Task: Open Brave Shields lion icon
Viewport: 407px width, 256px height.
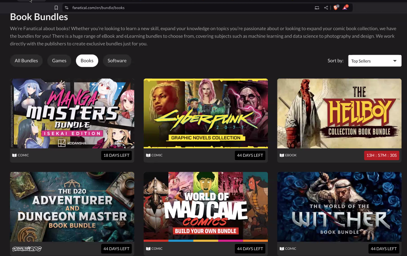Action: tap(336, 8)
